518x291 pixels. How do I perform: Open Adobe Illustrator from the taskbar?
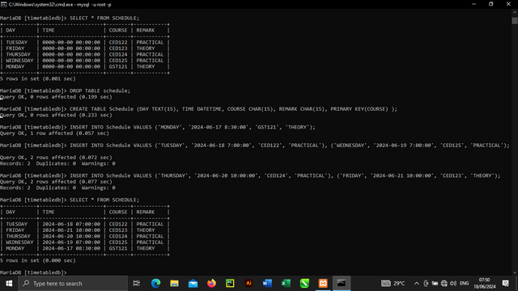coord(248,284)
